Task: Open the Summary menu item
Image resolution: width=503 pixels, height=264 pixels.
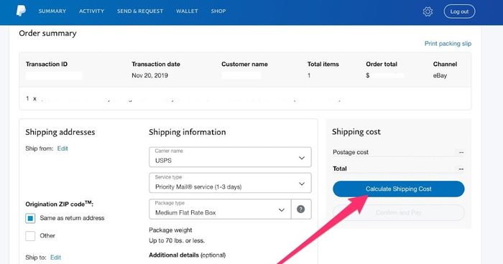Action: 52,11
